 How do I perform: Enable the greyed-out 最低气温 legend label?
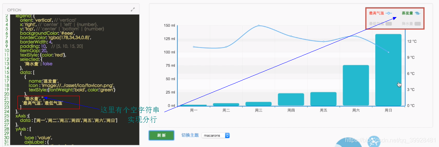tap(376, 24)
